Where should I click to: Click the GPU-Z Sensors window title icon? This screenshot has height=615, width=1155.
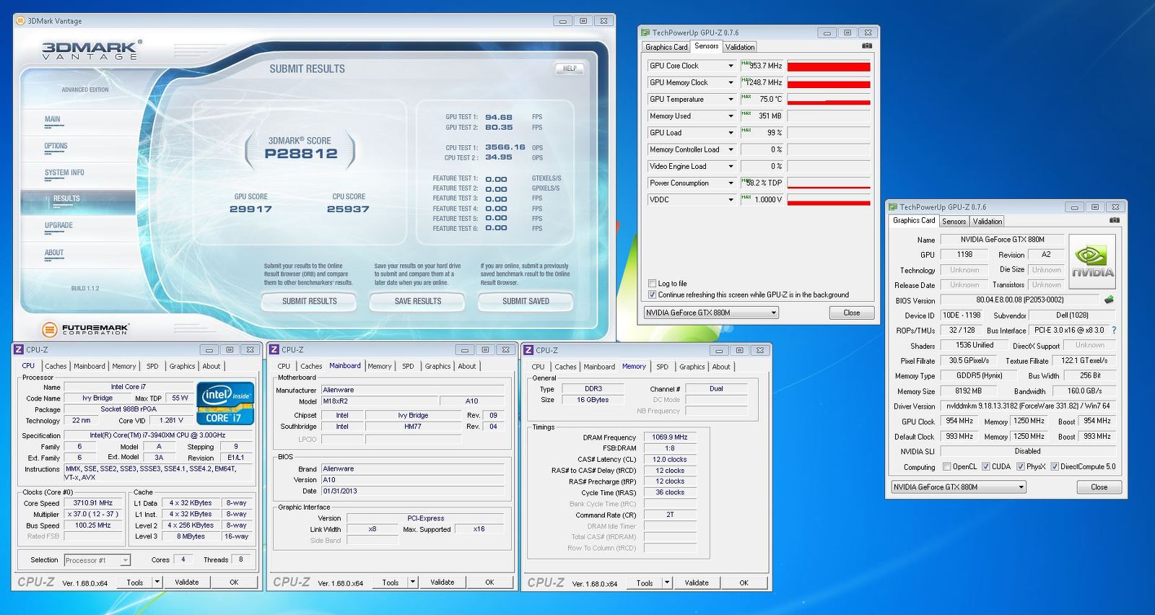(645, 32)
